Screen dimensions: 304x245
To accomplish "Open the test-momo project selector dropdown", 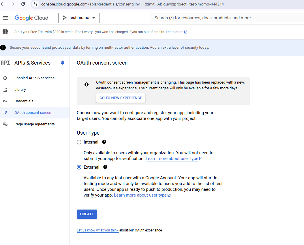I will [79, 18].
